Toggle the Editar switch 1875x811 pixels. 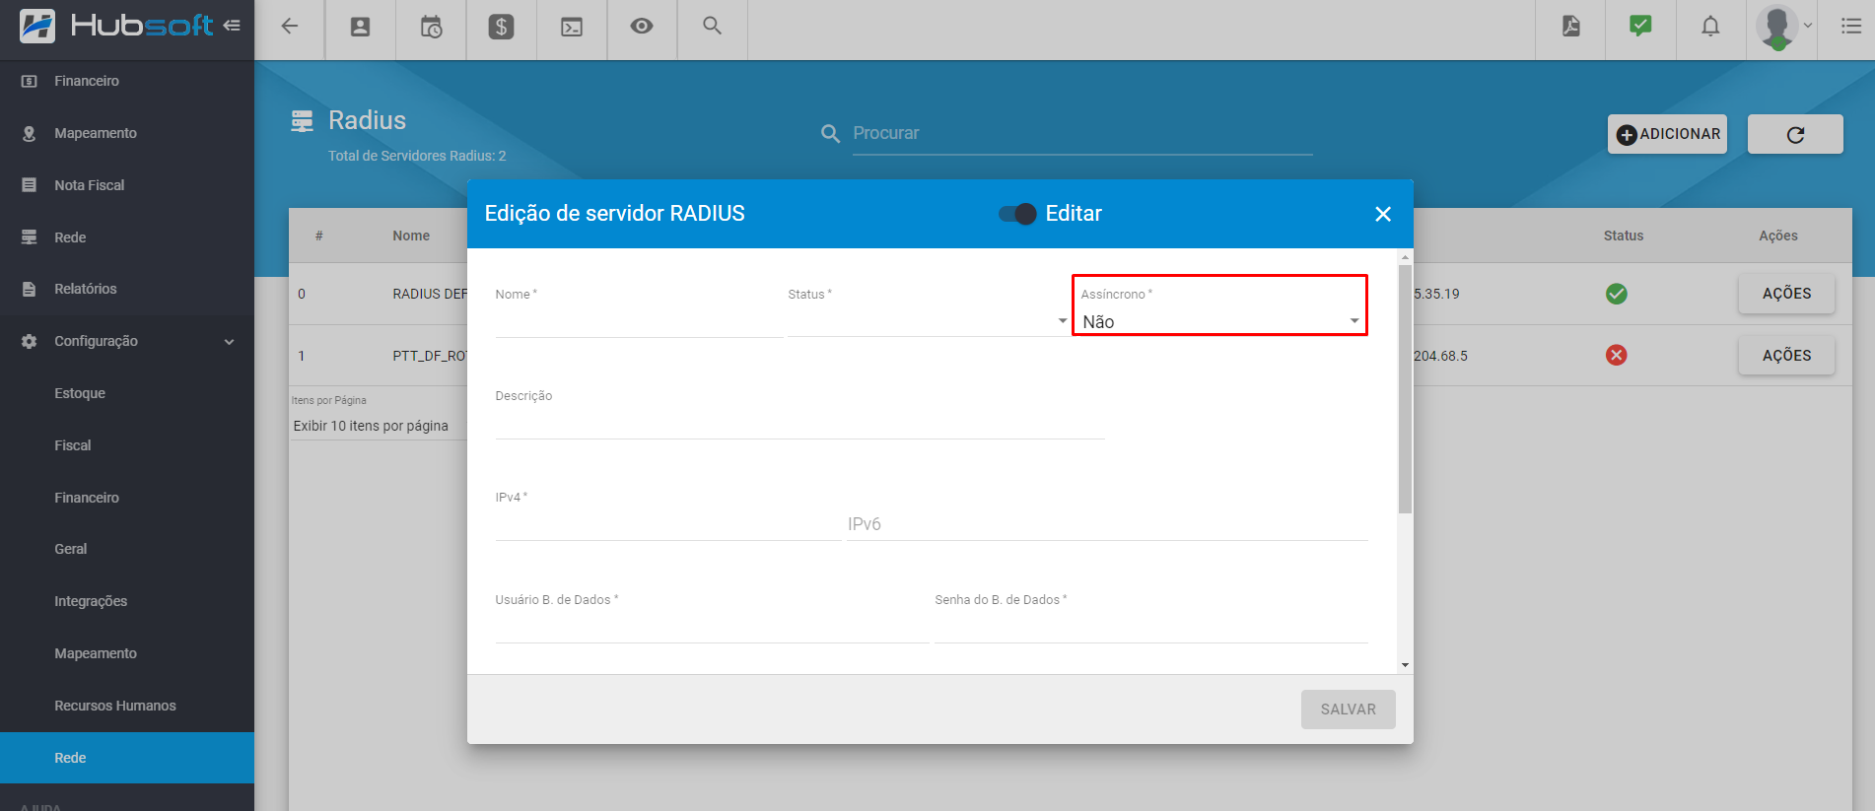pyautogui.click(x=1017, y=214)
